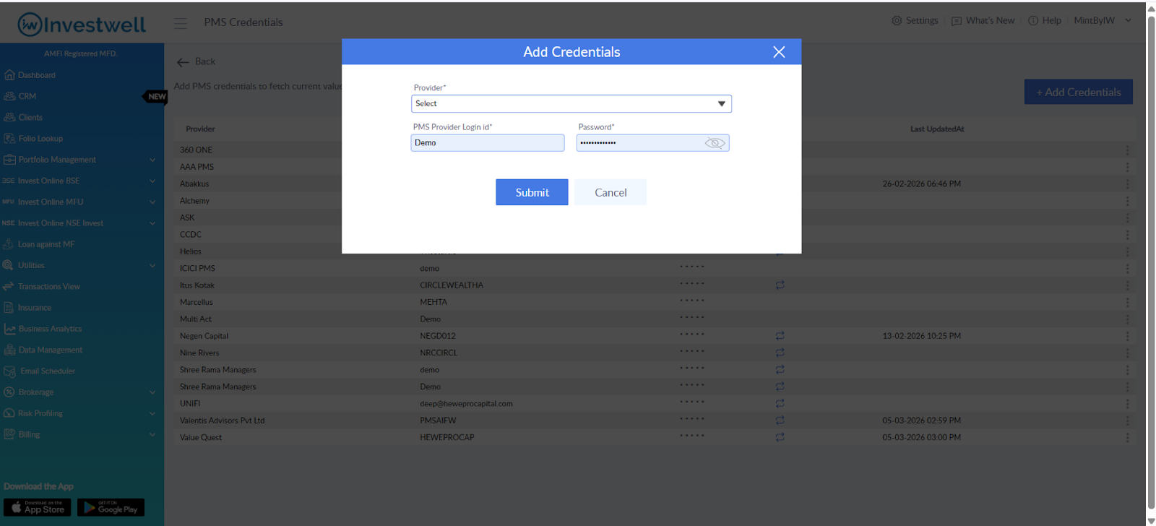Open Email Scheduler sidebar icon
1156x526 pixels.
9,371
